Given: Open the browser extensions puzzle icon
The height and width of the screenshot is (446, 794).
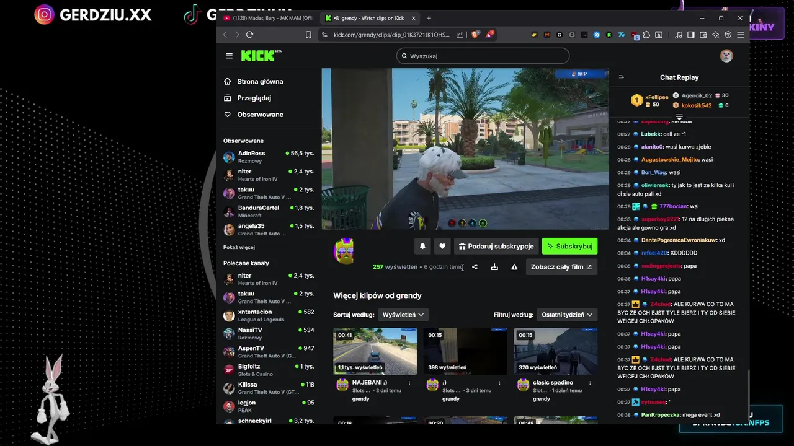Looking at the screenshot, I should (x=647, y=35).
